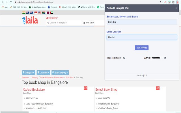Expand the Sub-Category filter dropdown

pyautogui.click(x=60, y=73)
